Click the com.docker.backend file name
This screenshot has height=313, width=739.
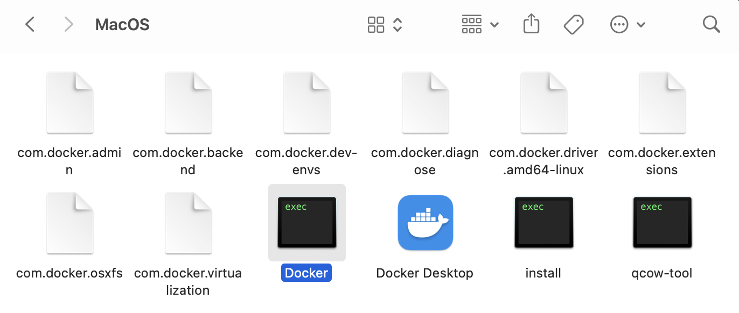(188, 161)
